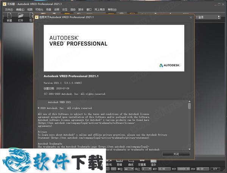Open the 网上商店 menu
This screenshot has width=227, height=173.
[x=100, y=10]
